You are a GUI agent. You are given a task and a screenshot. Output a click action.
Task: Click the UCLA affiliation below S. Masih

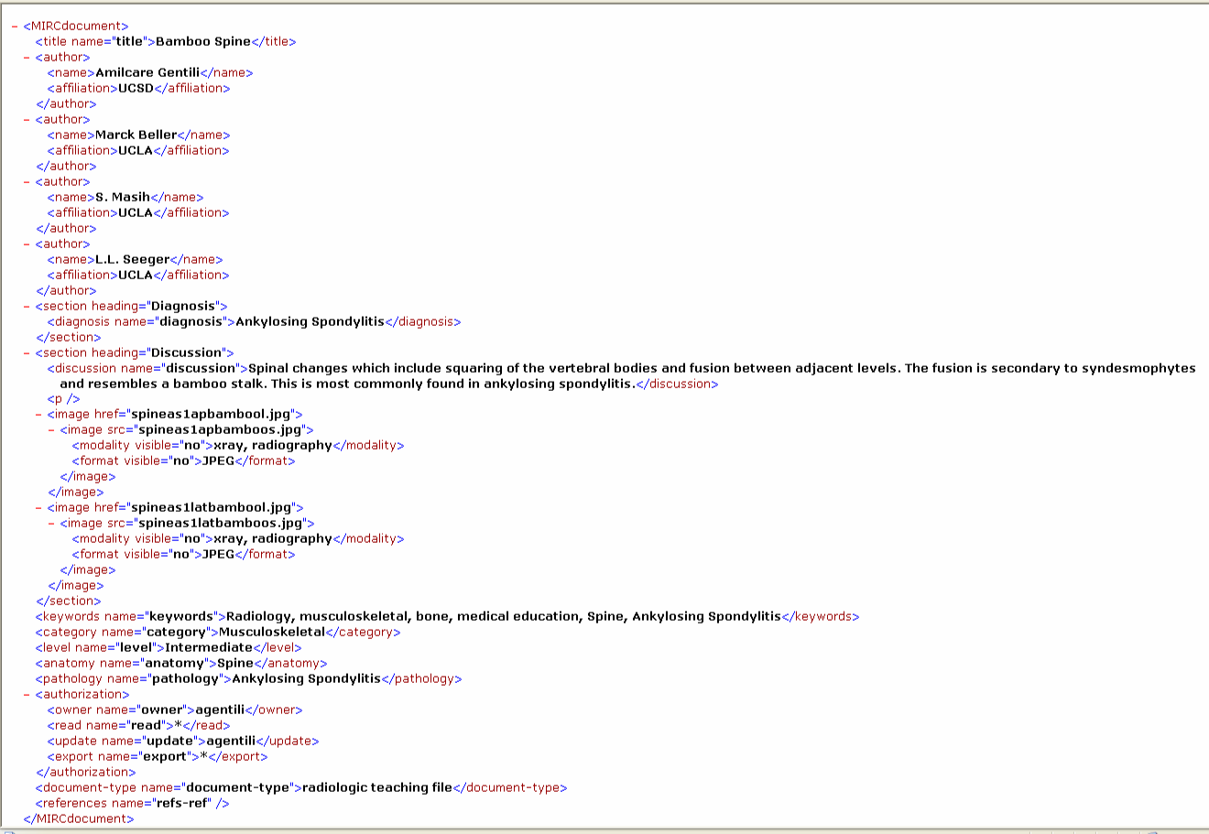click(x=136, y=212)
